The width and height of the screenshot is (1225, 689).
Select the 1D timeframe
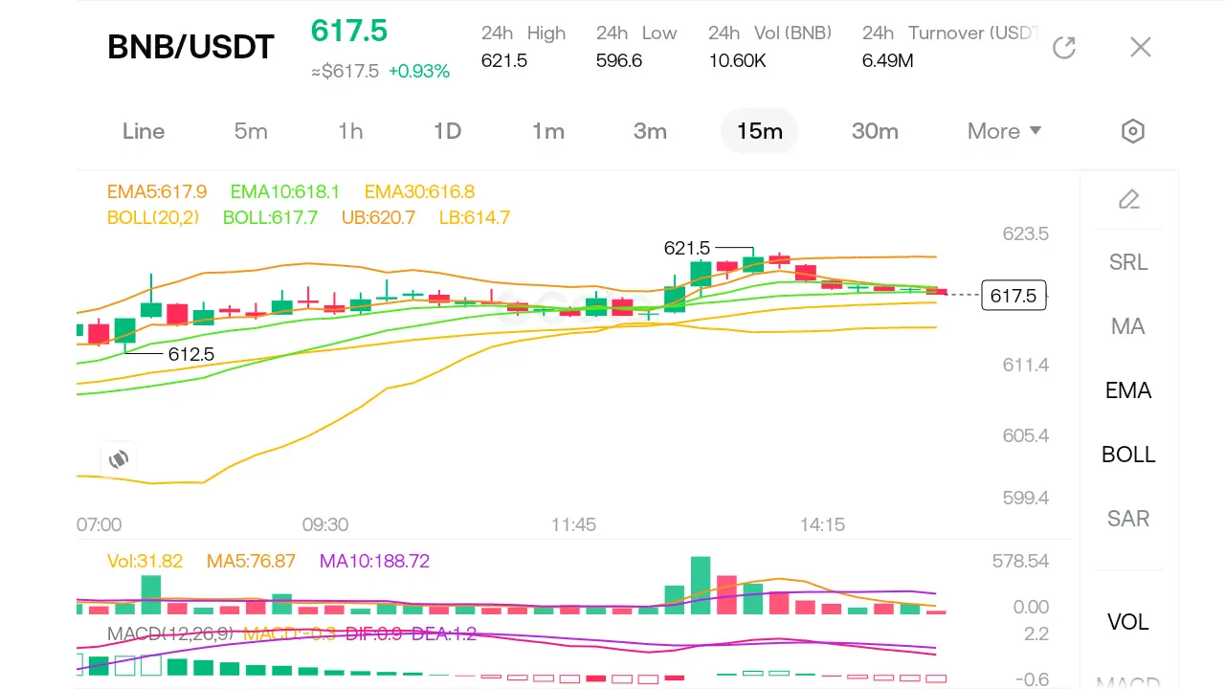448,131
